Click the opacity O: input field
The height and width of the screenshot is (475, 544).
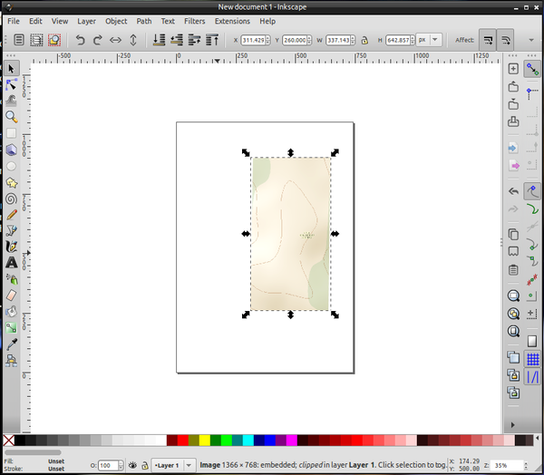pyautogui.click(x=108, y=465)
